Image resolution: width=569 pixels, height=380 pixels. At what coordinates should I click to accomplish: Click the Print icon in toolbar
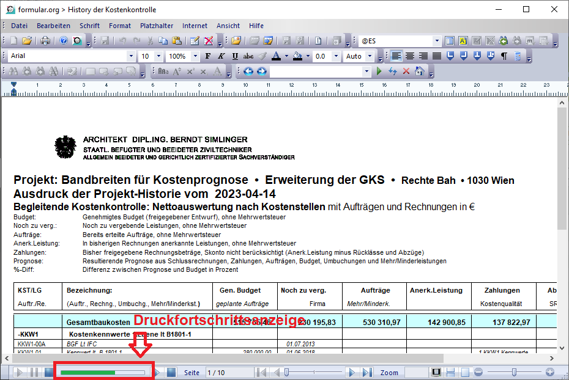45,41
